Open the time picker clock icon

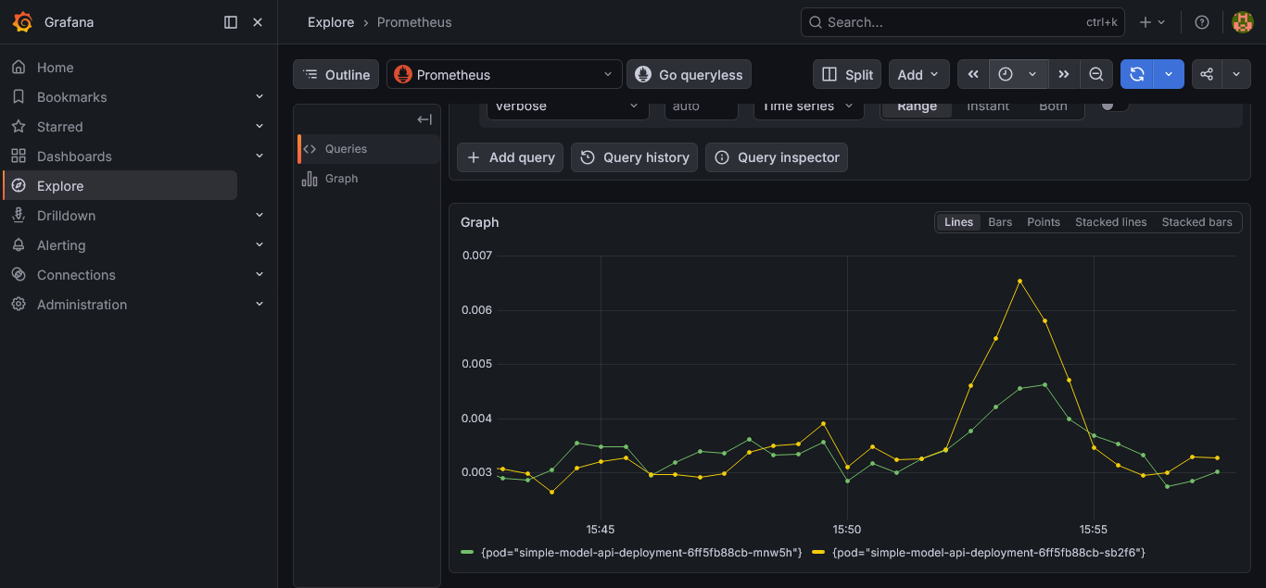[x=1006, y=75]
